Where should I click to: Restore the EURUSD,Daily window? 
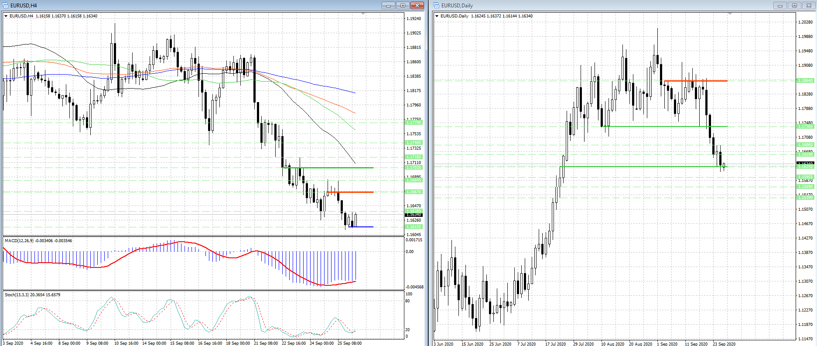point(794,5)
